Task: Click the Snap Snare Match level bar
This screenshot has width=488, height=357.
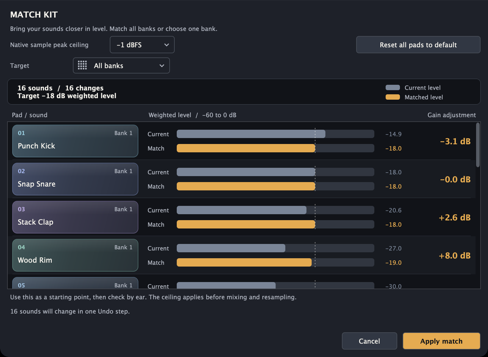Action: 276,186
